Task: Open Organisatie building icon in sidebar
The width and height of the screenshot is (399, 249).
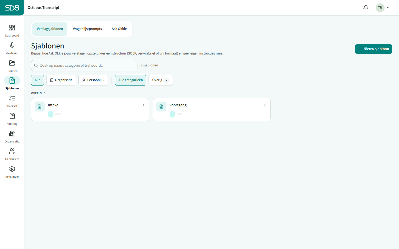Action: pyautogui.click(x=12, y=134)
